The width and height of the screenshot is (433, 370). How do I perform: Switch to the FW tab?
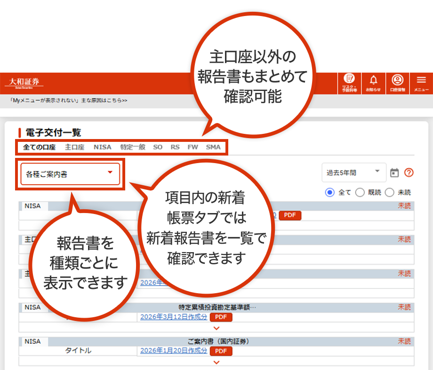193,147
